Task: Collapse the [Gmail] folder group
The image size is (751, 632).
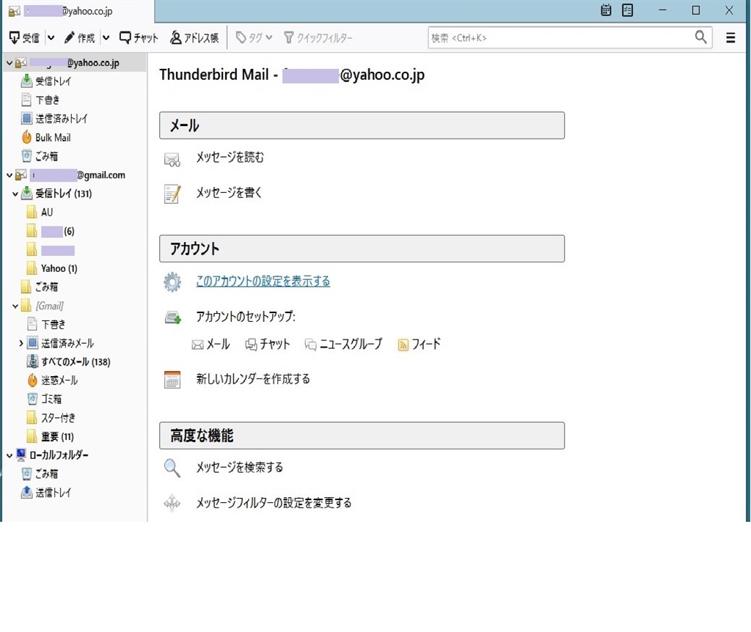Action: click(15, 306)
